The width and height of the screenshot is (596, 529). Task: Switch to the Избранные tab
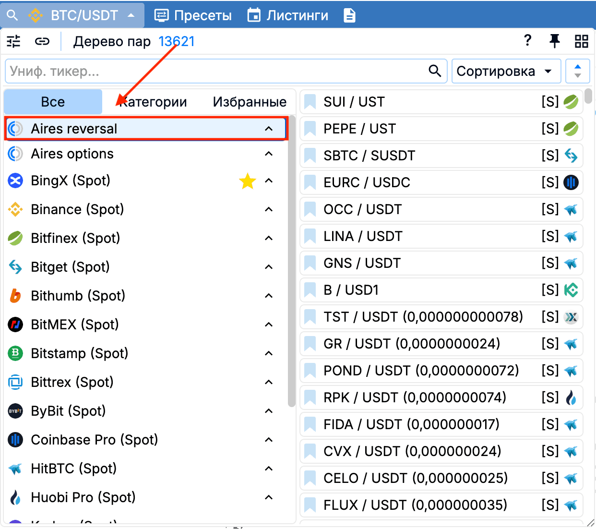[250, 102]
